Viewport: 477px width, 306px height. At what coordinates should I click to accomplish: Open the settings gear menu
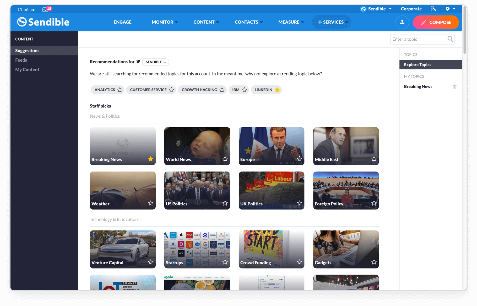click(x=450, y=9)
